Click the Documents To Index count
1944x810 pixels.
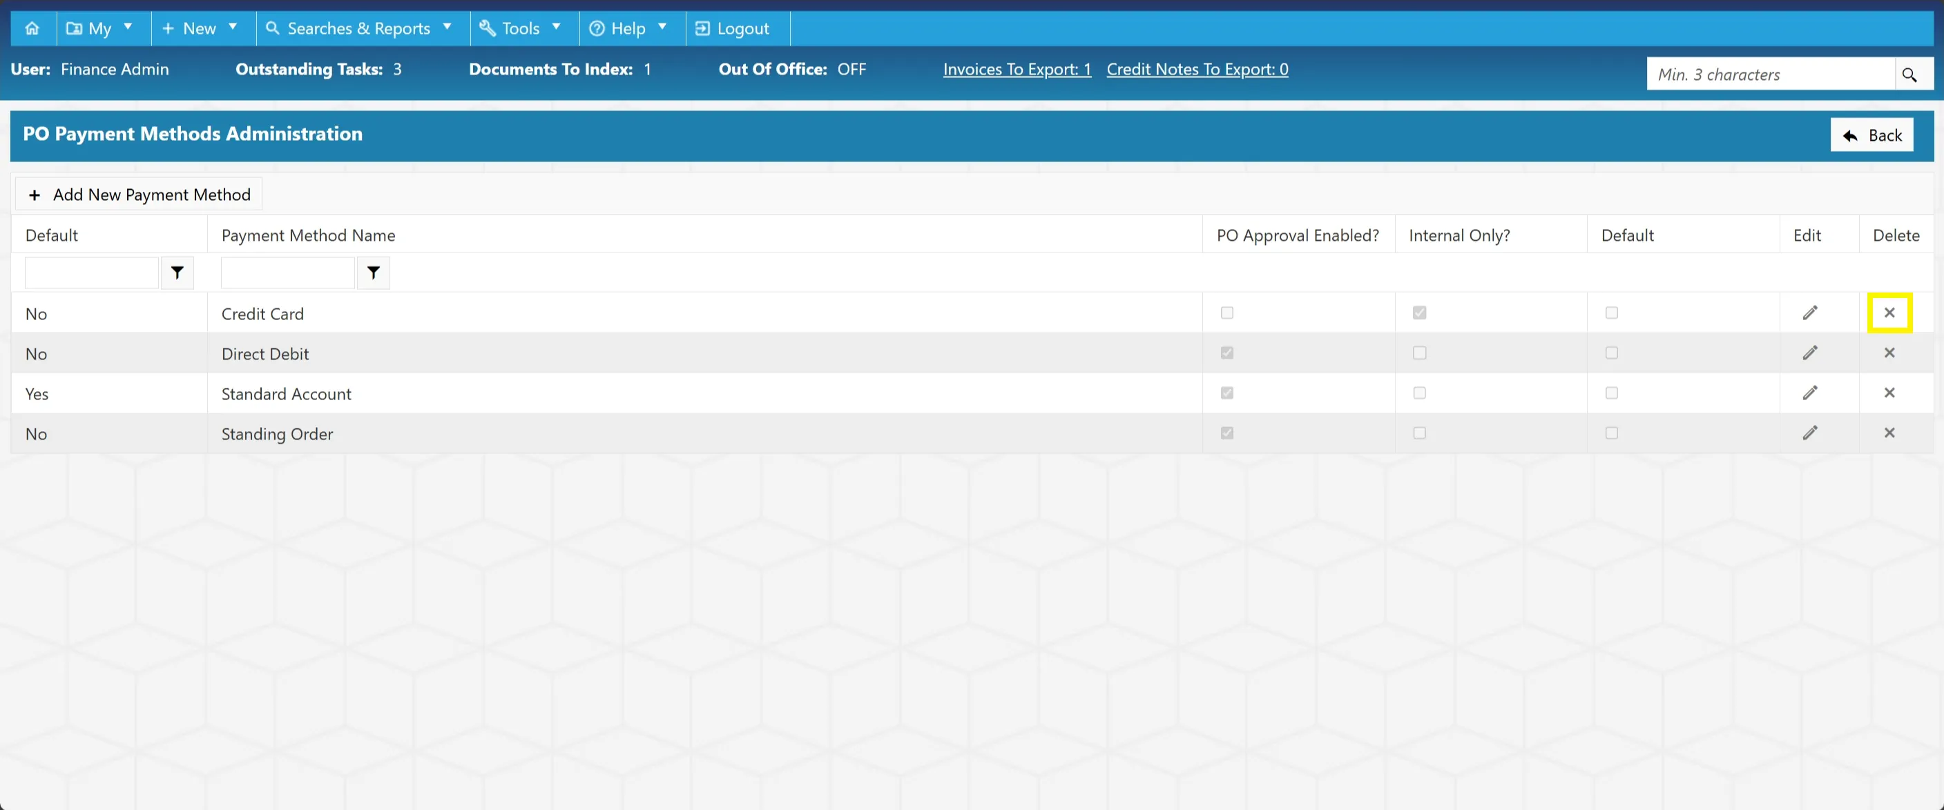(648, 70)
